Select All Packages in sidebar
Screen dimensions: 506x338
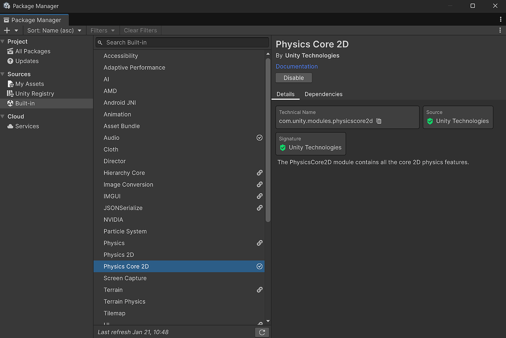point(46,51)
